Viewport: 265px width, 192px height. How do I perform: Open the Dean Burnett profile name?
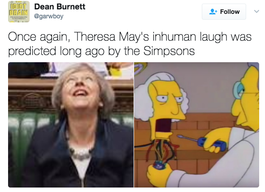click(60, 7)
